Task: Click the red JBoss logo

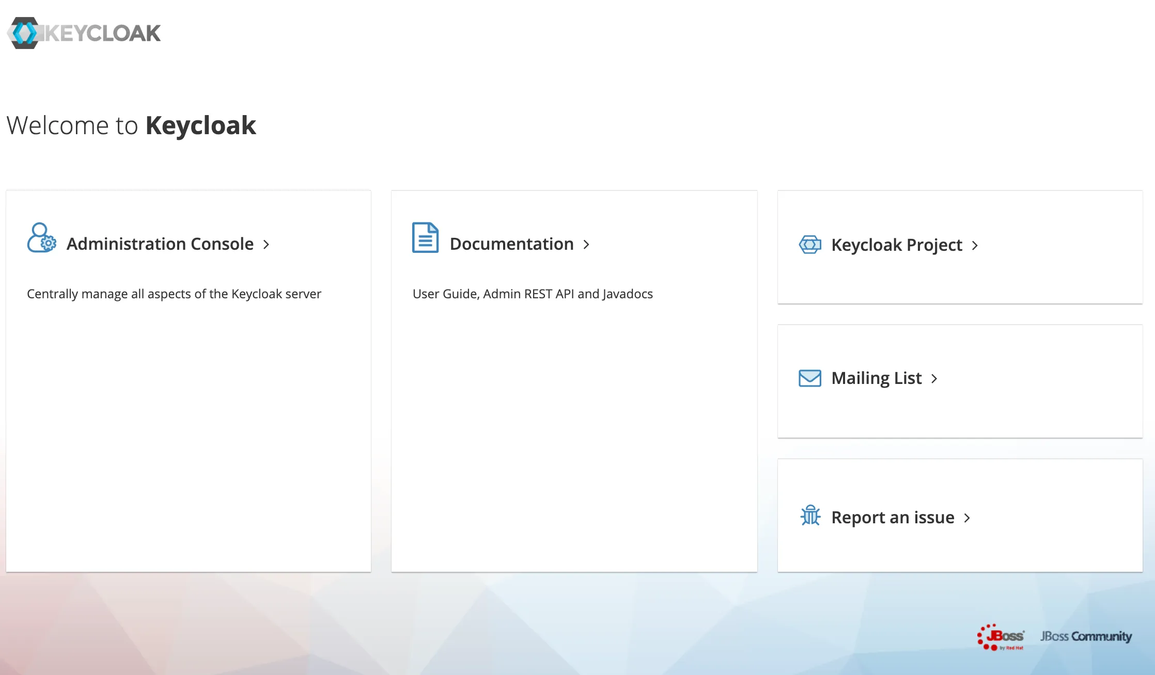Action: (1001, 637)
